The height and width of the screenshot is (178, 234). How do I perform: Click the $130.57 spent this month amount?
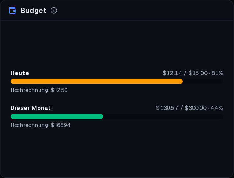(167, 108)
